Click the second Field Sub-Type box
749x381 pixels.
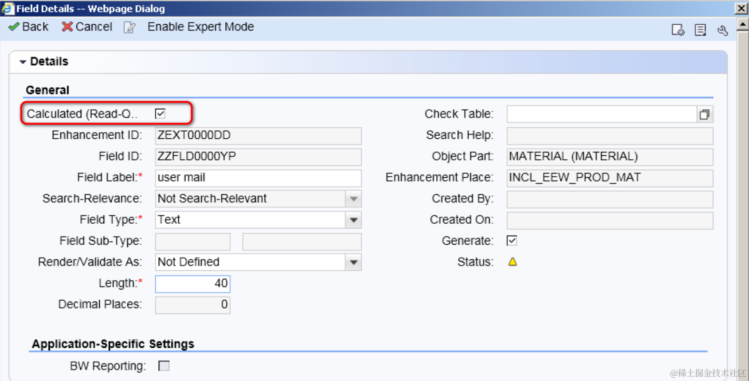click(302, 241)
